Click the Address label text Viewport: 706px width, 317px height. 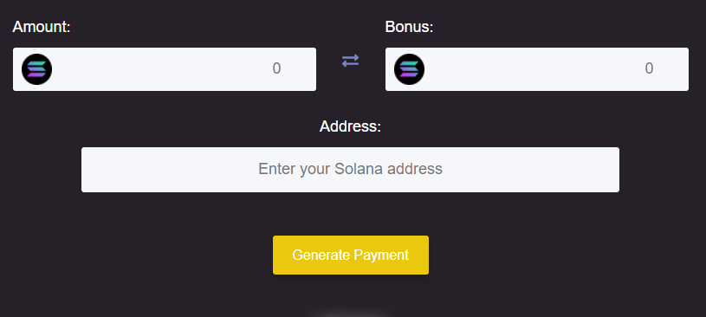point(350,126)
